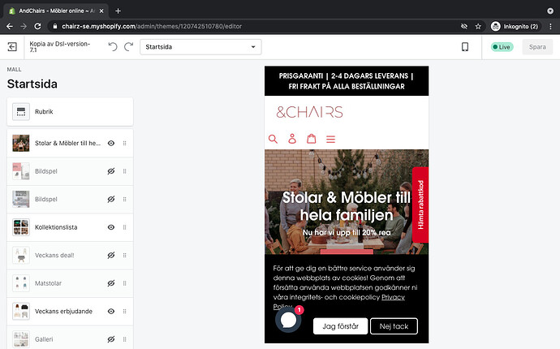Show the first Bildspel section
The height and width of the screenshot is (349, 560).
(x=111, y=171)
